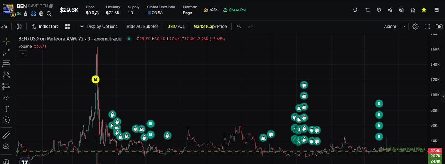Select the brush drawing tool

(6, 98)
